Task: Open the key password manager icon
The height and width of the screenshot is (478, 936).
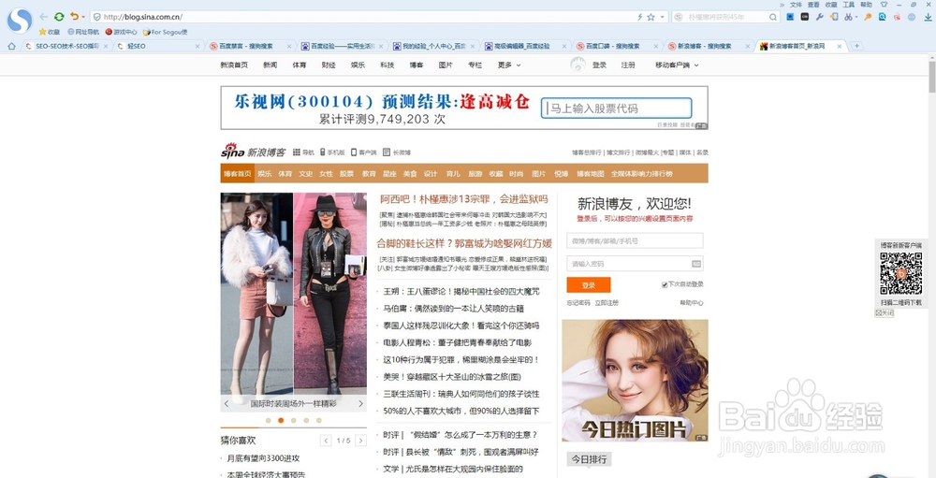Action: click(x=868, y=17)
